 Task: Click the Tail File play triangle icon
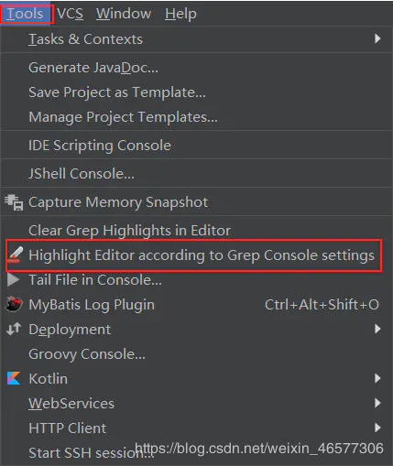14,280
